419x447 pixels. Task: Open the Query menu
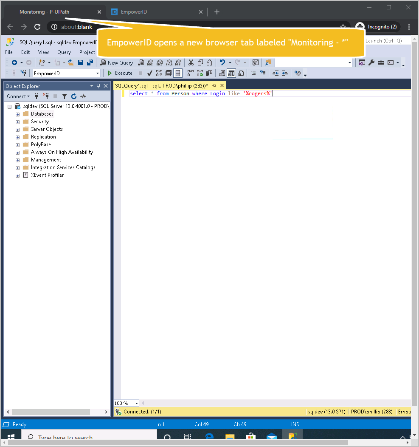pyautogui.click(x=64, y=52)
